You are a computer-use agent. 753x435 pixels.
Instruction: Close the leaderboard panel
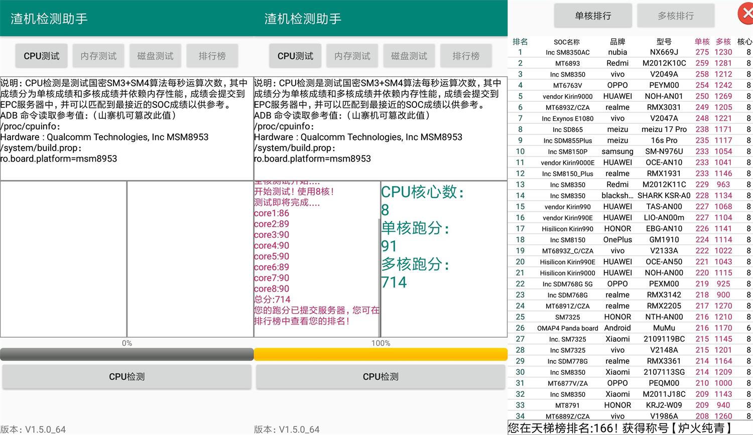click(746, 14)
